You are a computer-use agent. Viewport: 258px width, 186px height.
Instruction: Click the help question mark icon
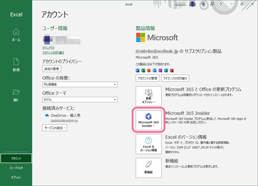[x=221, y=4]
